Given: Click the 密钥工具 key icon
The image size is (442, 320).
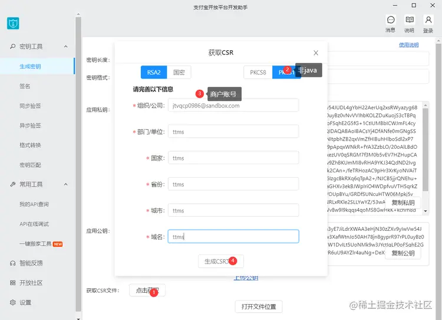Looking at the screenshot, I should [x=13, y=46].
